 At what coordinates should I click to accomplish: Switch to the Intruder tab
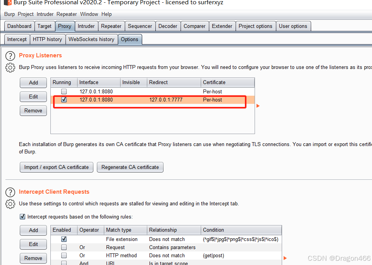[86, 26]
